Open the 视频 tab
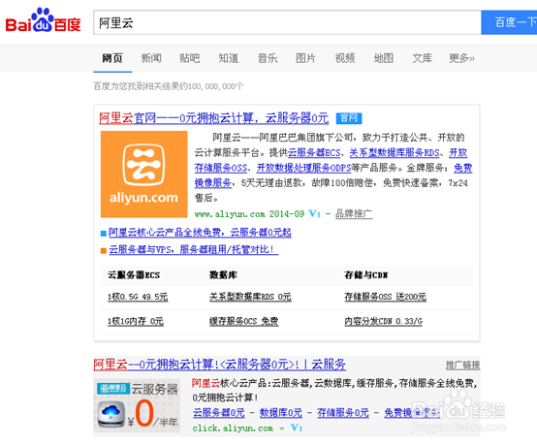Image resolution: width=537 pixels, height=446 pixels. pos(344,58)
